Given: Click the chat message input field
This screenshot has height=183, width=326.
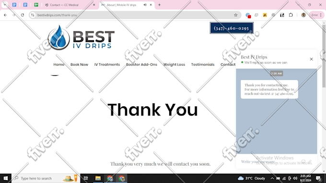Looking at the screenshot, I should 269,161.
